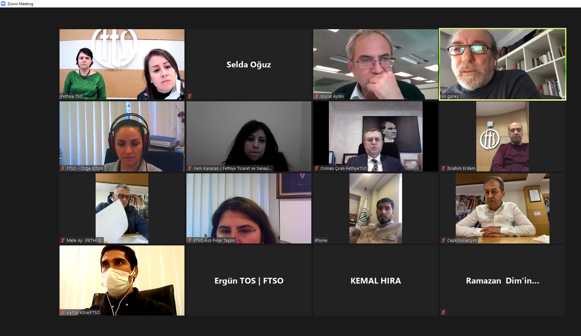Click the Zoom Meeting app icon in title bar
This screenshot has width=581, height=336.
(x=3, y=4)
